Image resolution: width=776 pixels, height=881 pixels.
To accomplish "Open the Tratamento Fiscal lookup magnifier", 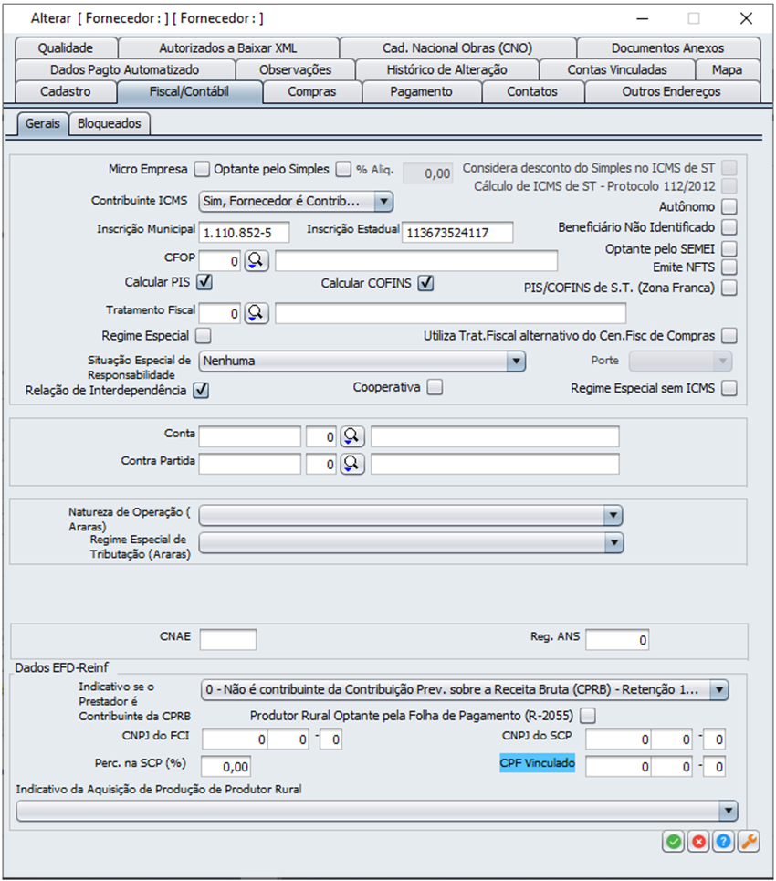I will pyautogui.click(x=257, y=313).
